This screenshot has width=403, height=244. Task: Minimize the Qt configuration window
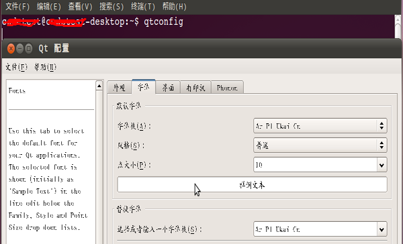click(19, 48)
